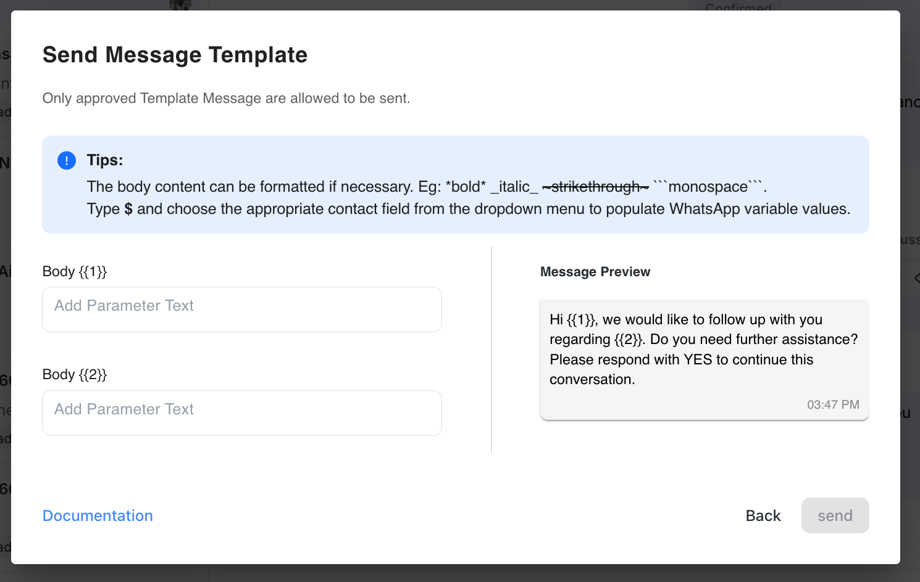The height and width of the screenshot is (582, 920).
Task: Click the approved Template Message notice text
Action: pyautogui.click(x=226, y=98)
